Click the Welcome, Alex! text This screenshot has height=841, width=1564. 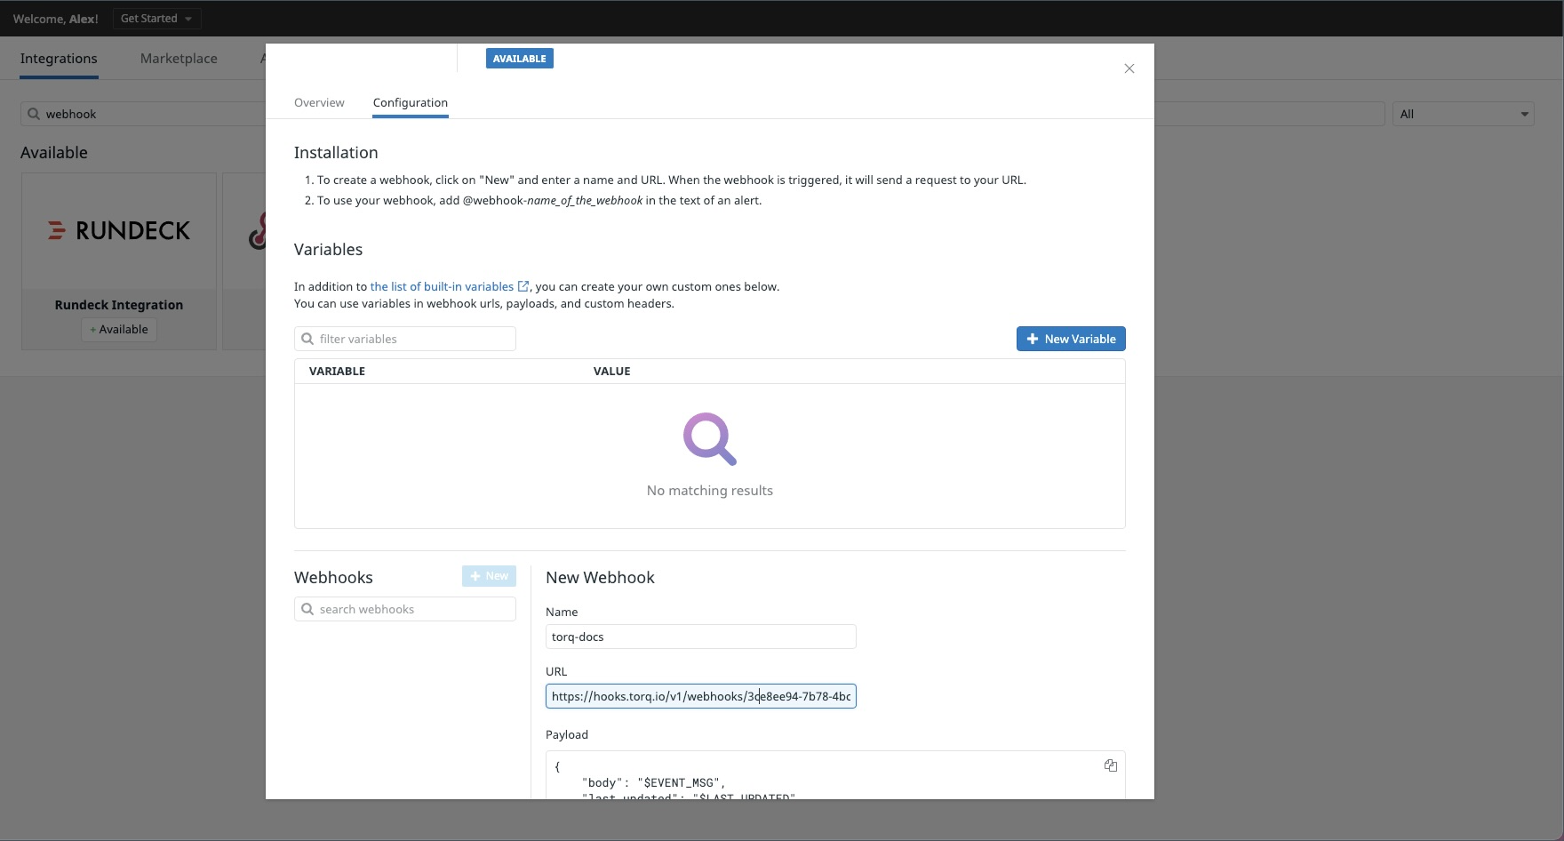coord(55,19)
